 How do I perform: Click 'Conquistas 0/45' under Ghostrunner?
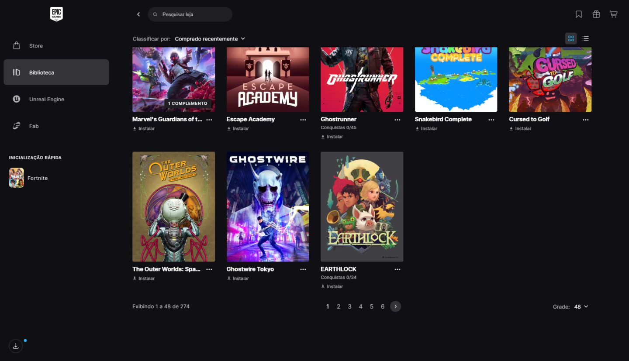coord(339,127)
